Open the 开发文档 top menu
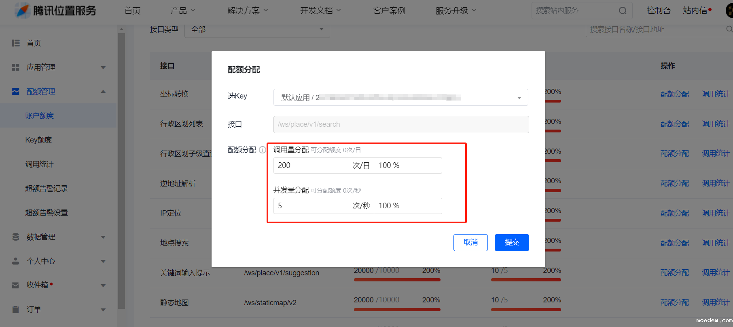The width and height of the screenshot is (733, 327). pos(320,10)
